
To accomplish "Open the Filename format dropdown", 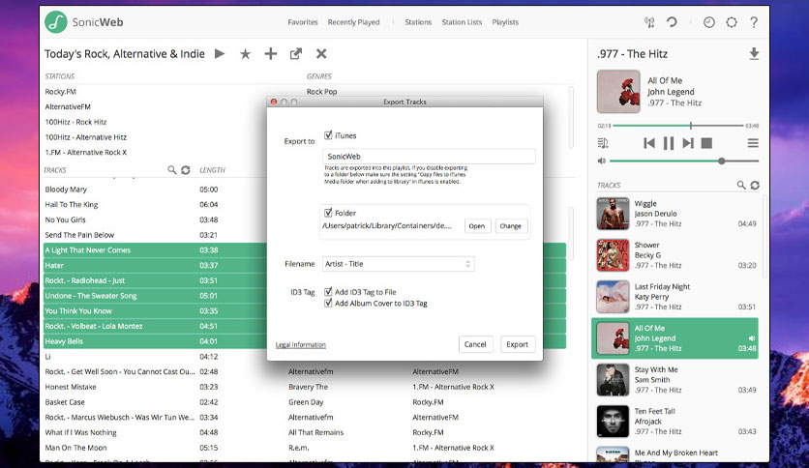I will [398, 264].
